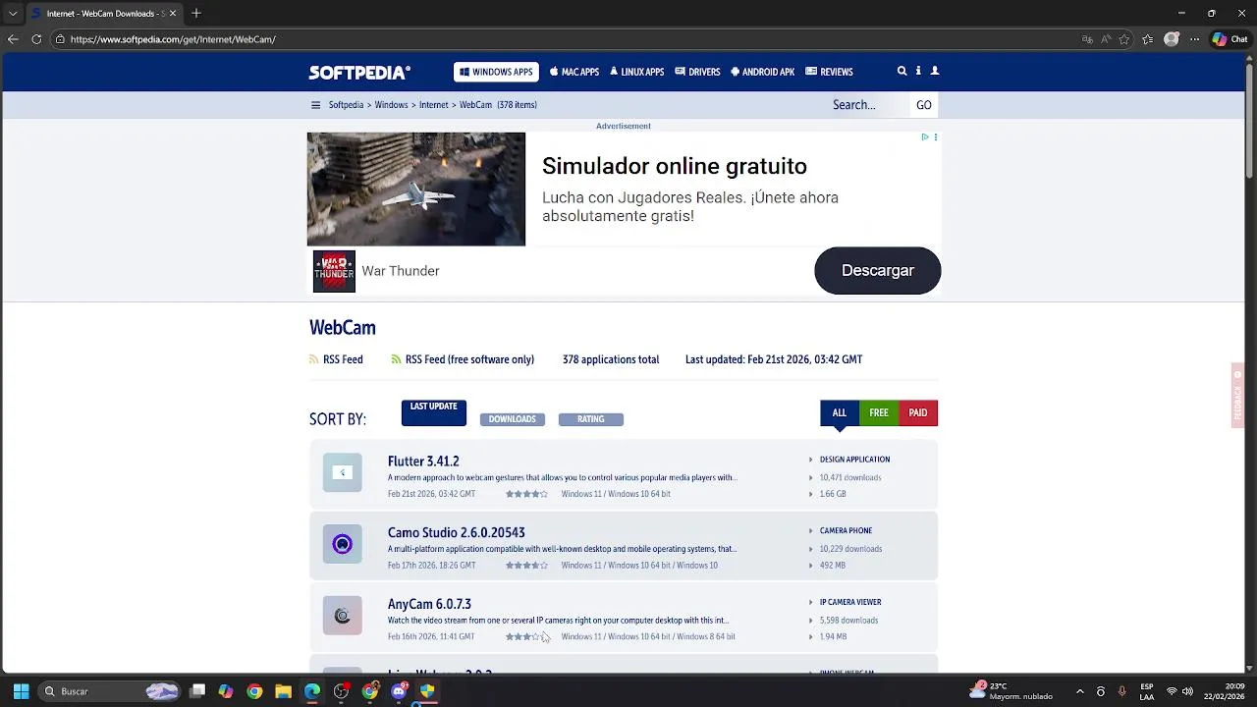Sort by LAST UPDATE
1257x707 pixels.
[433, 413]
